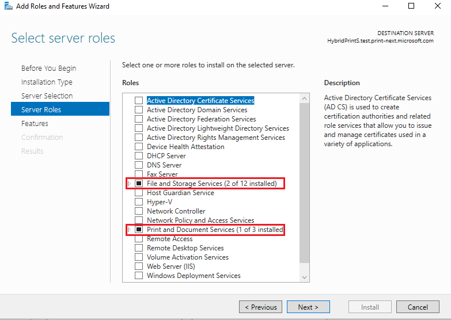Minimize the wizard window

(x=385, y=6)
